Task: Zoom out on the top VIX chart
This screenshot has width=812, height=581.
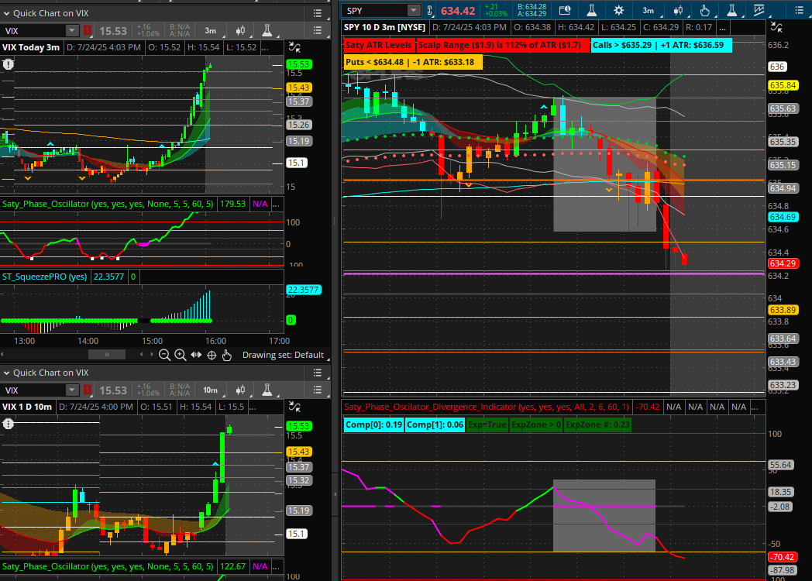Action: point(164,356)
